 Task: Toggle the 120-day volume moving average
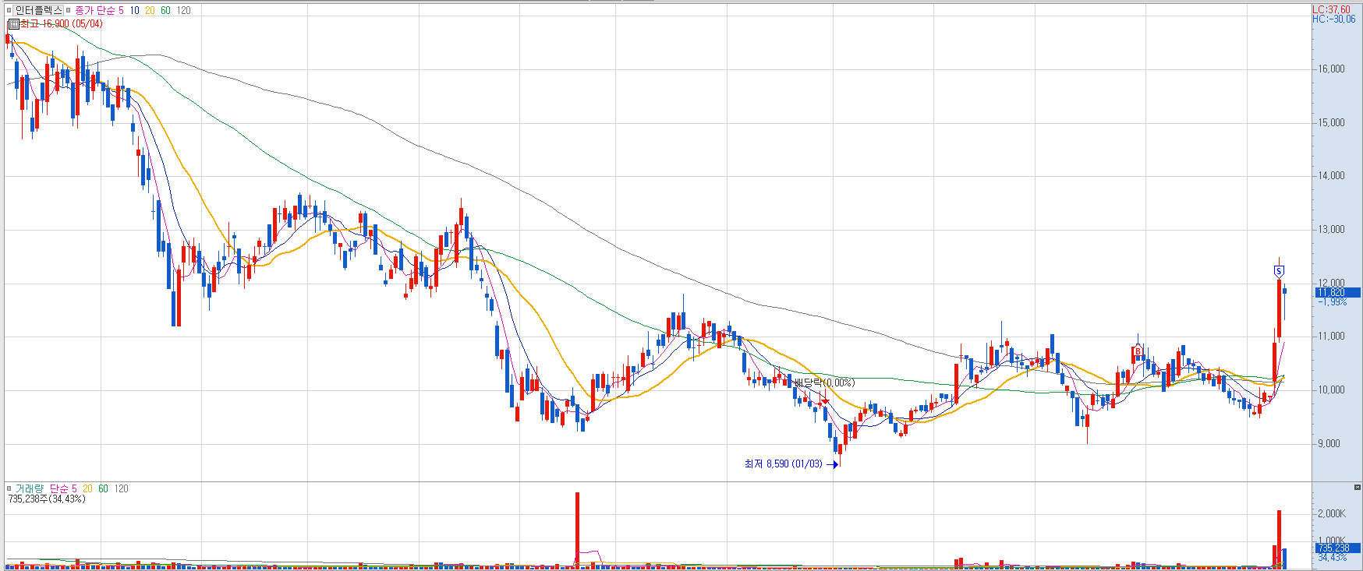(x=121, y=488)
